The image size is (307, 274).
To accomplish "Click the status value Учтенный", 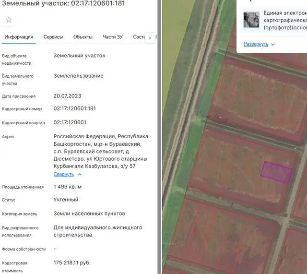I will point(66,200).
